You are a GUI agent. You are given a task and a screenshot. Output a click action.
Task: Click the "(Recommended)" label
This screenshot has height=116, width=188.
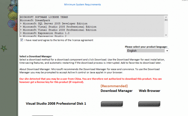pyautogui.click(x=114, y=86)
